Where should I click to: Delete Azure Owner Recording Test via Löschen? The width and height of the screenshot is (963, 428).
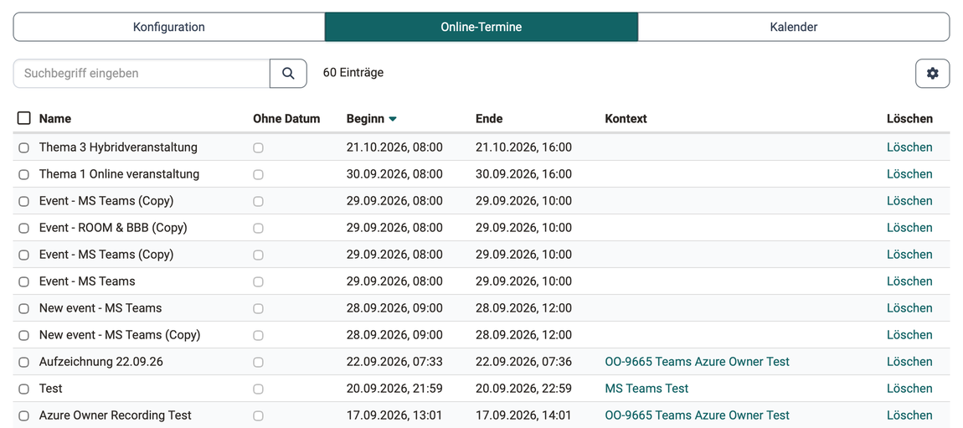(x=909, y=415)
